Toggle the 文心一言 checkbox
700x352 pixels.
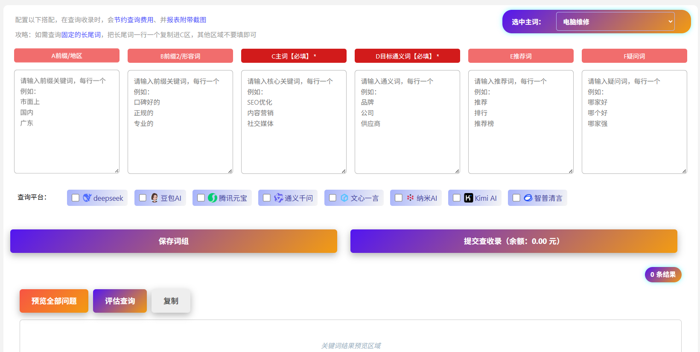332,198
